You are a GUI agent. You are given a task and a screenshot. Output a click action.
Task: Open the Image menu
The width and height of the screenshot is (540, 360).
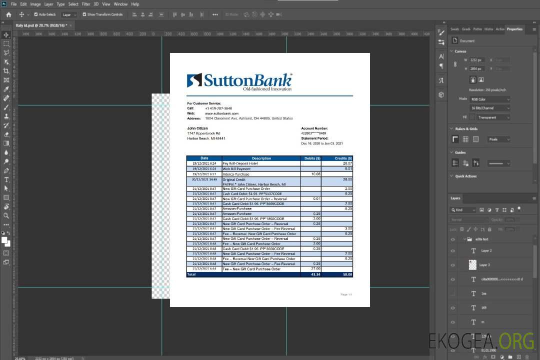click(35, 4)
